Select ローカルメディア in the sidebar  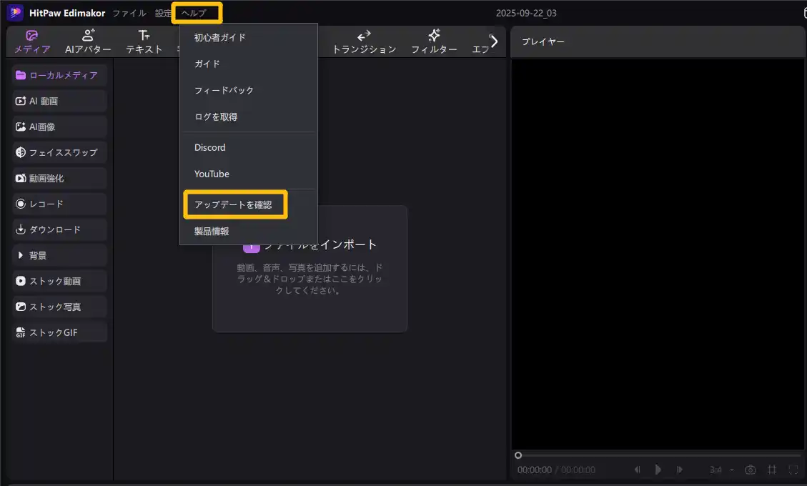coord(59,75)
